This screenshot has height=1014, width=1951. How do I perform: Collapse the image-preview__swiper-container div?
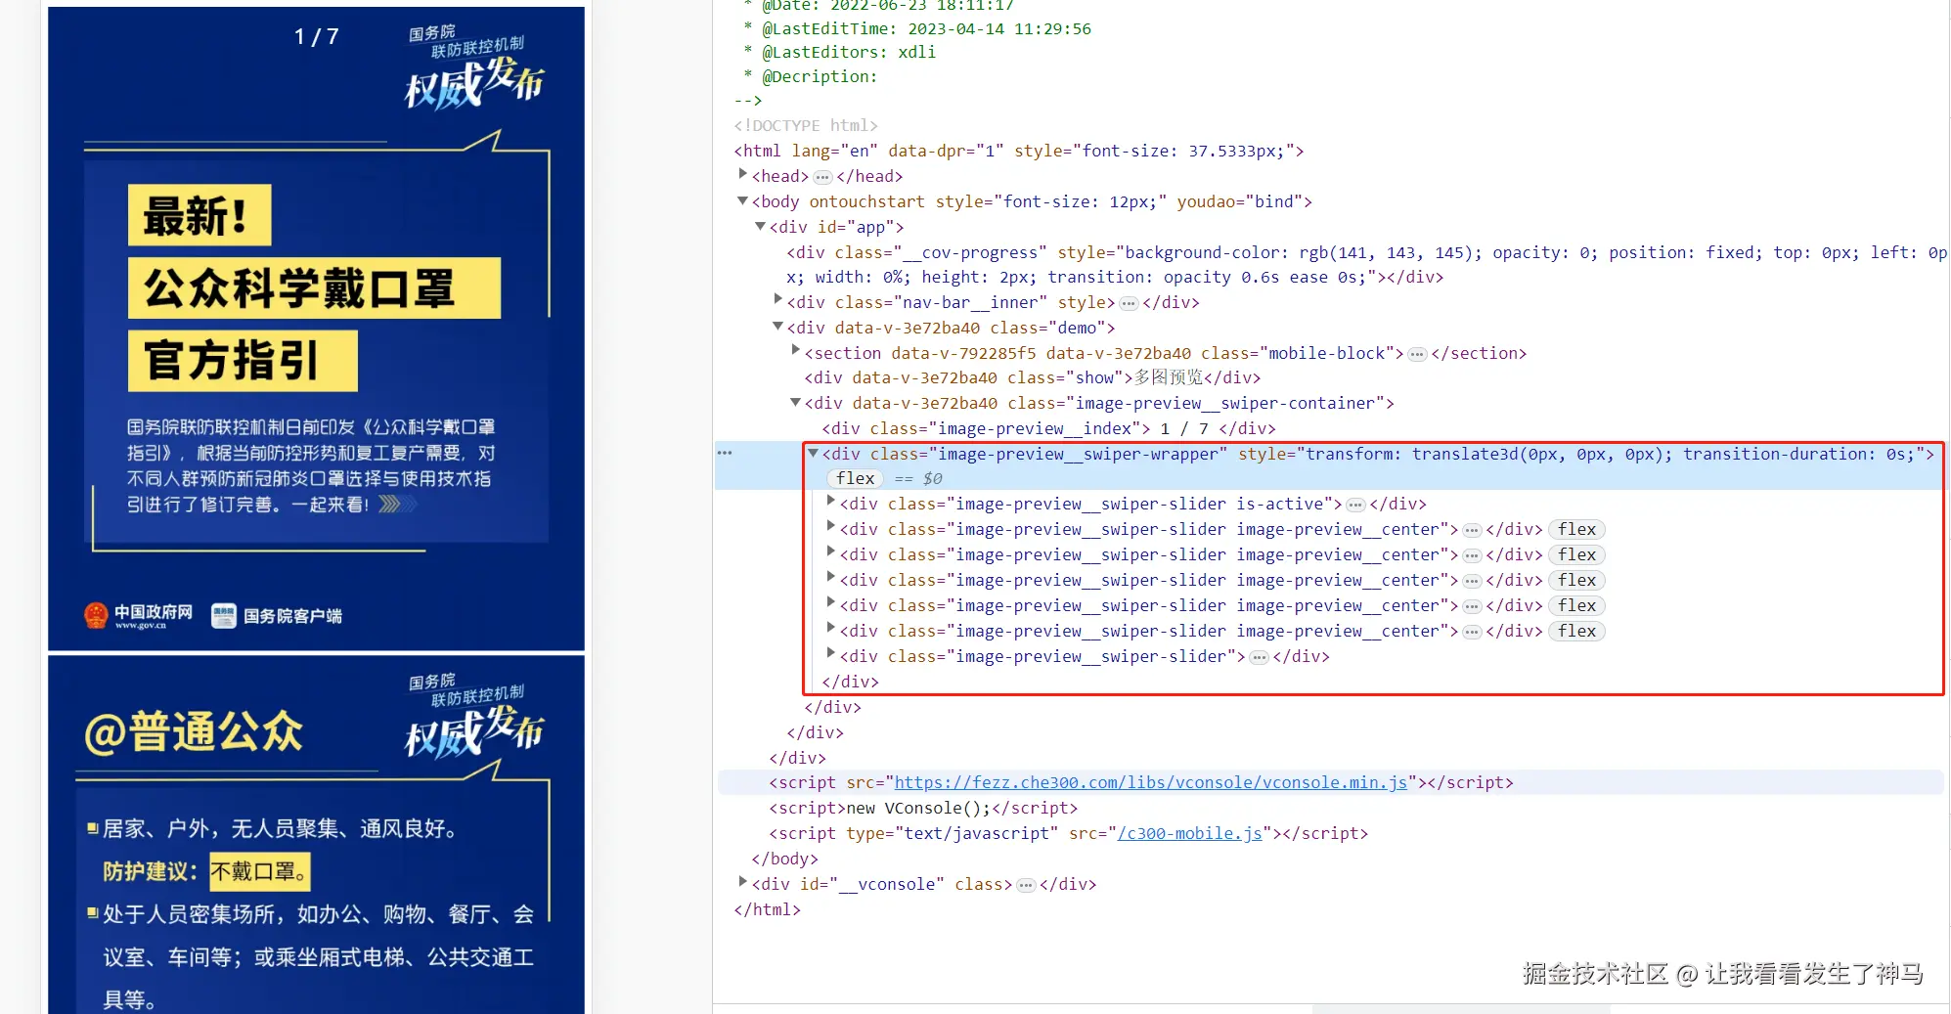tap(796, 402)
